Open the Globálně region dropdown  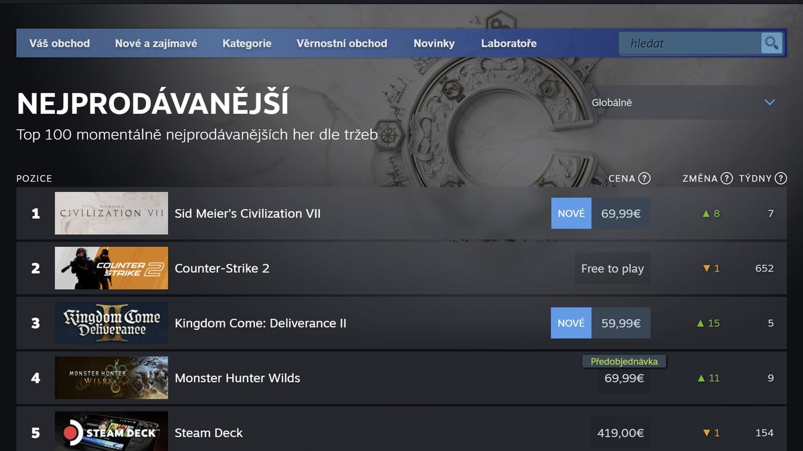683,102
